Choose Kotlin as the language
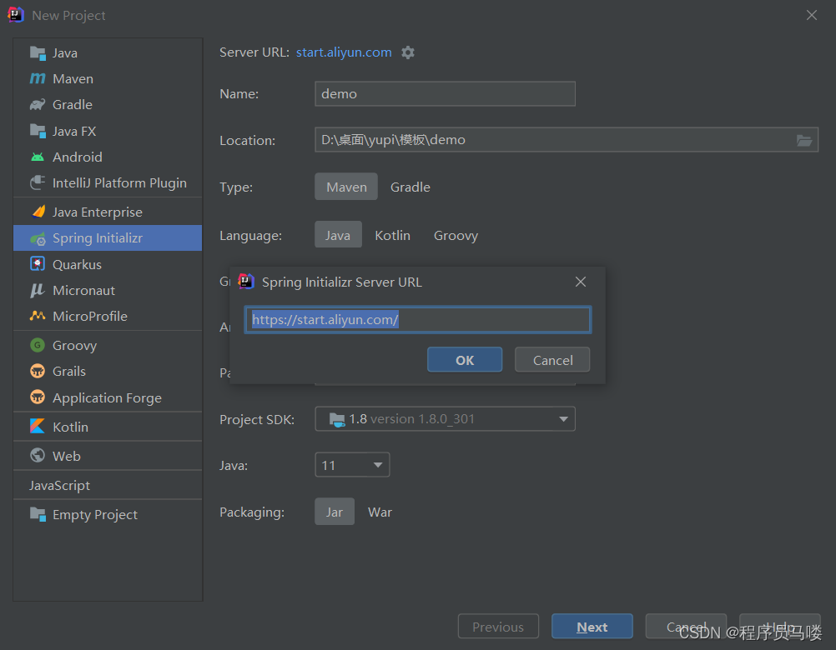This screenshot has width=836, height=650. 392,235
